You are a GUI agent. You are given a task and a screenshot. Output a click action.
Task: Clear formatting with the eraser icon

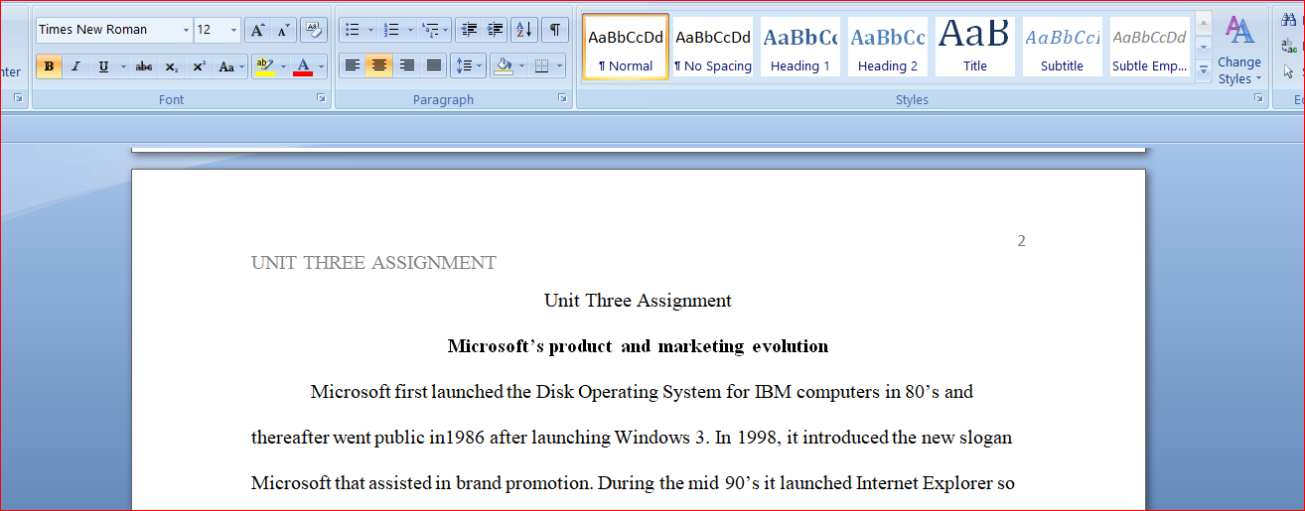(313, 30)
